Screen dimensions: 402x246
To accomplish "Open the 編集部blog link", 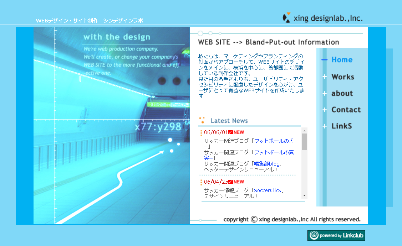I will tap(268, 164).
